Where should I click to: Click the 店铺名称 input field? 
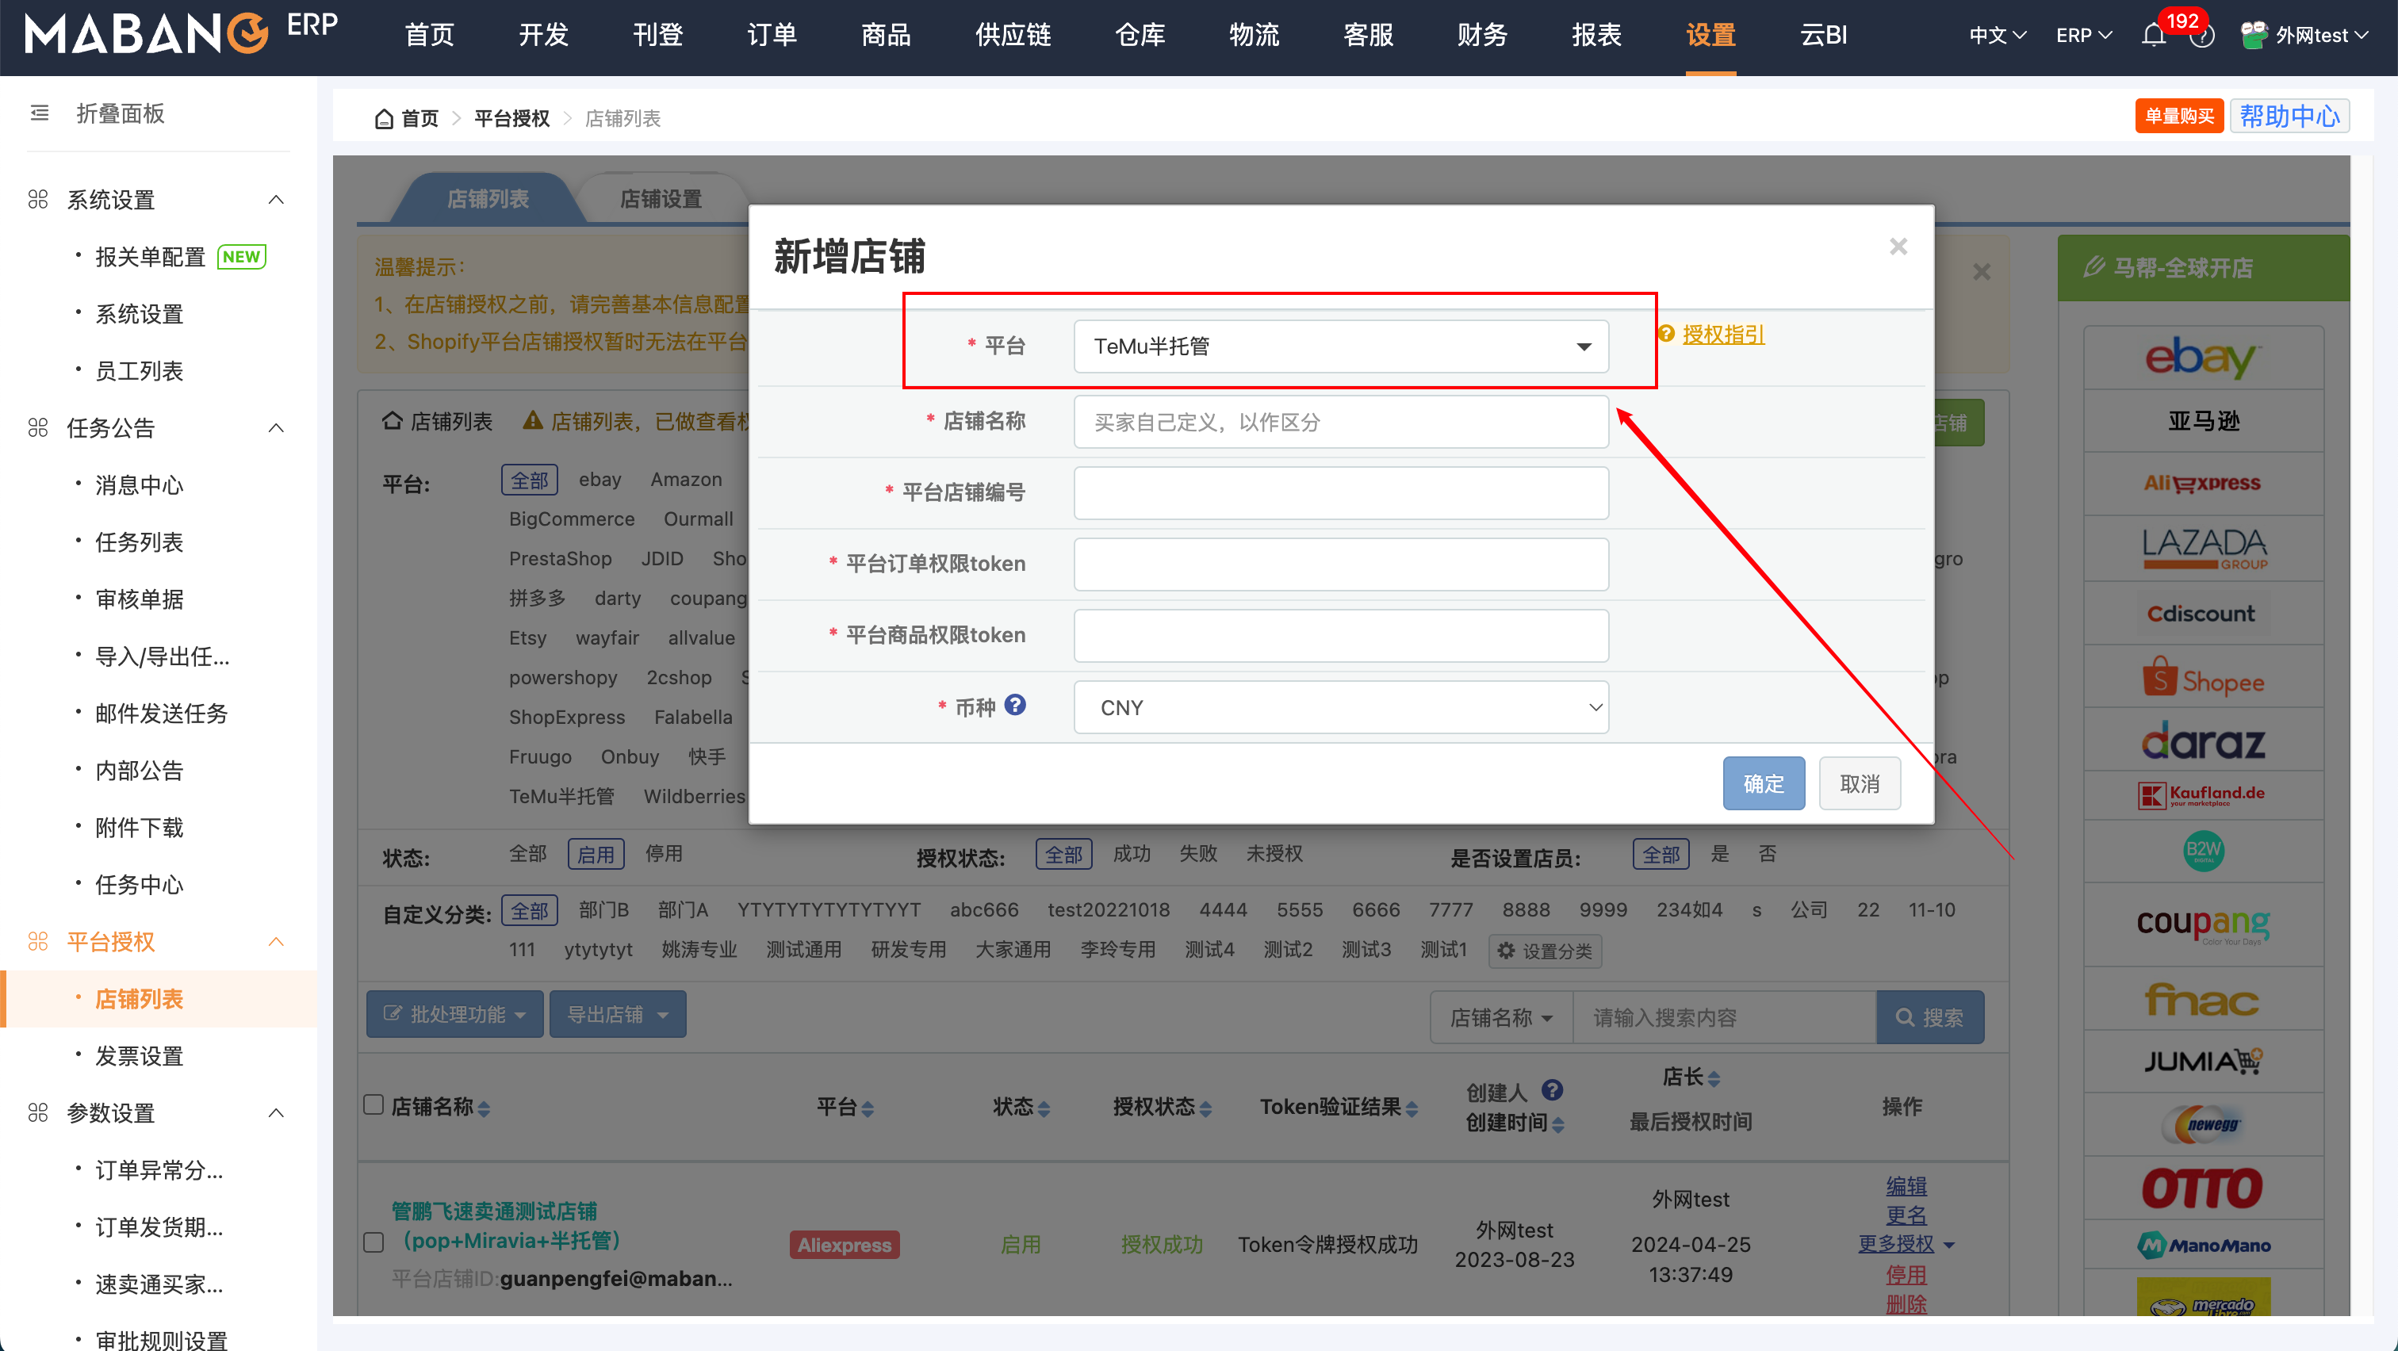pyautogui.click(x=1340, y=423)
